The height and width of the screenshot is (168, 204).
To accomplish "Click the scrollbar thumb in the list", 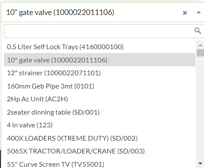I will [200, 53].
